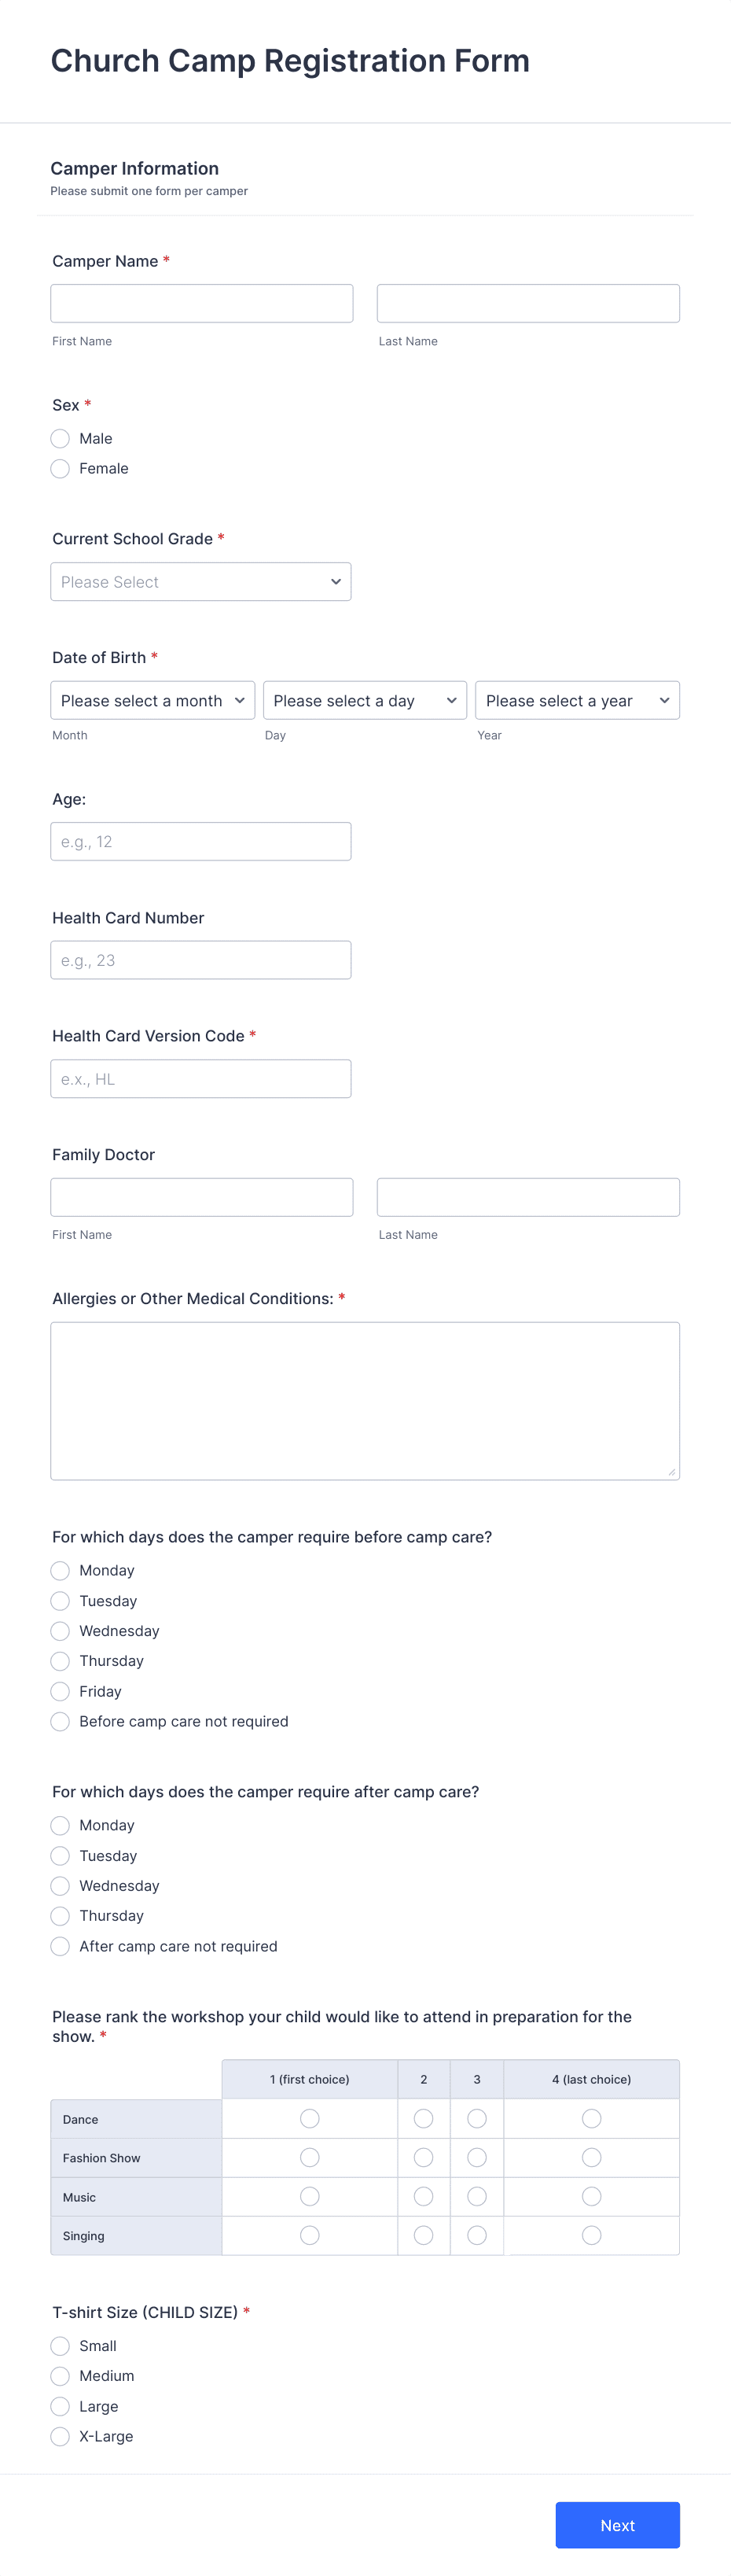731x2576 pixels.
Task: Choose Monday for before camp care
Action: pyautogui.click(x=60, y=1570)
